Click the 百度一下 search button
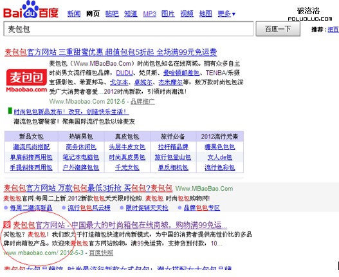This screenshot has width=339, height=277. click(278, 29)
